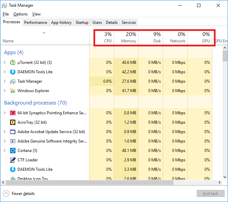
Task: Select the CTF Loader process name
Action: point(28,160)
